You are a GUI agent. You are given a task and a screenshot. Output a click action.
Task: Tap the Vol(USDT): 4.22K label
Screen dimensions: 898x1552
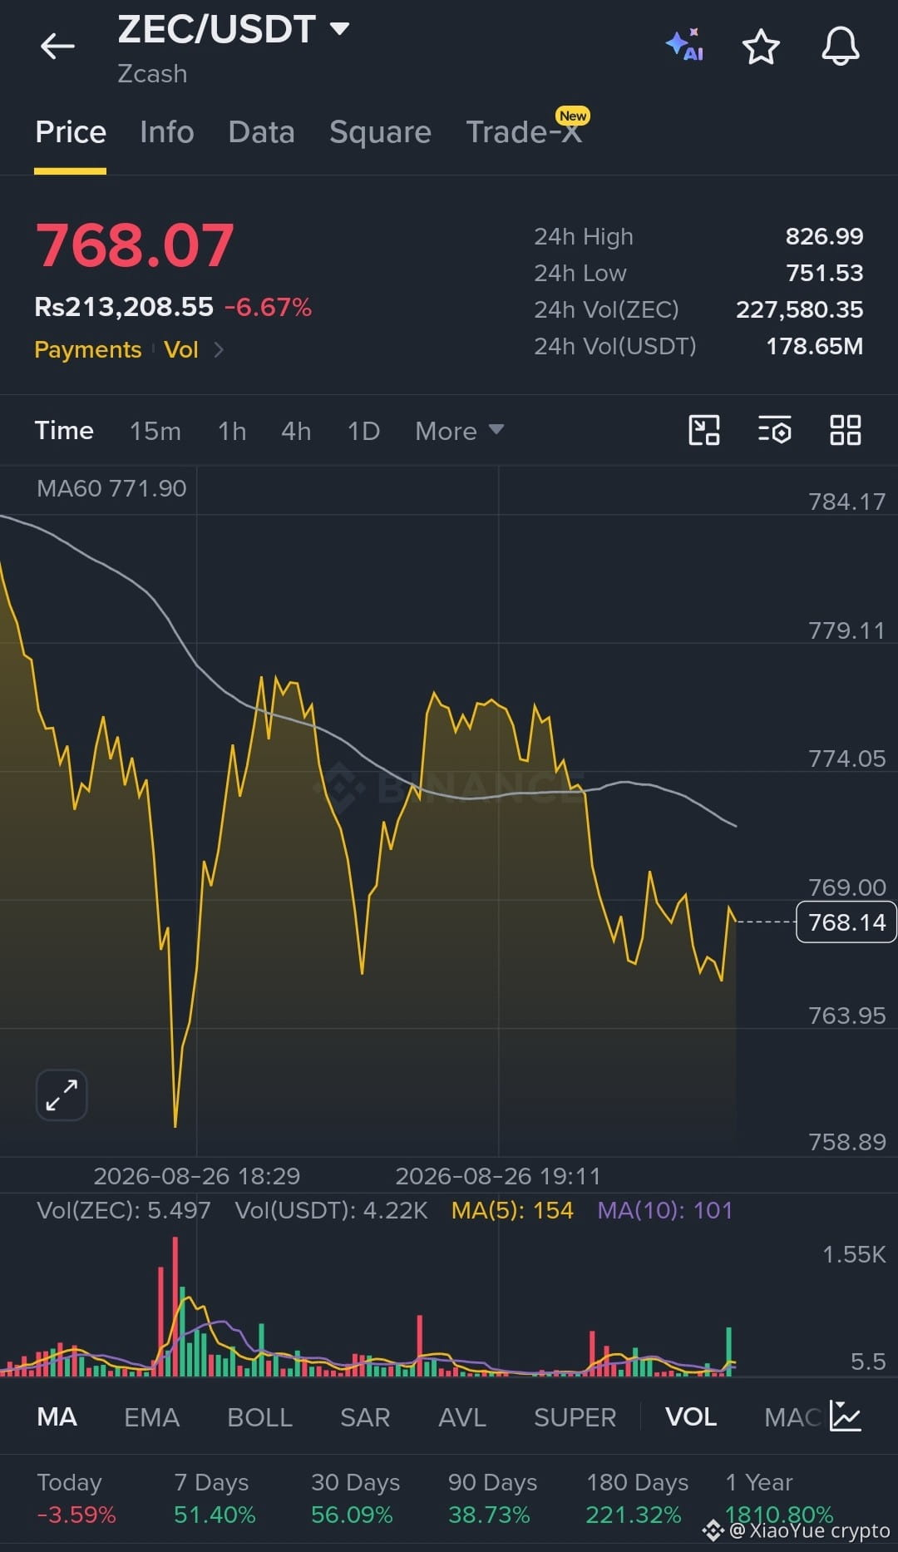pos(331,1210)
